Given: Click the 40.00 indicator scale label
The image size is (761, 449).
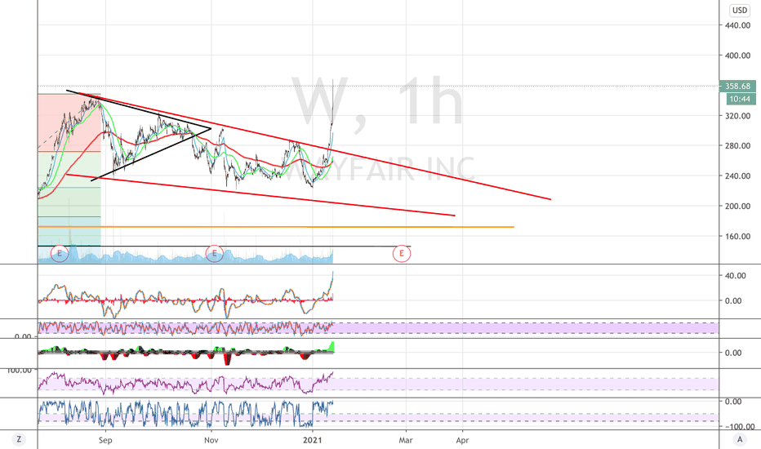Looking at the screenshot, I should click(735, 275).
